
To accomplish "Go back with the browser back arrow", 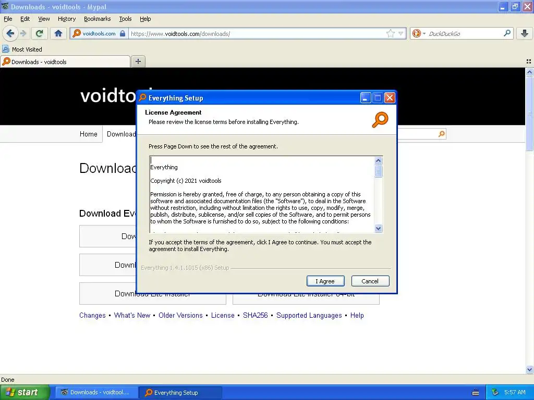I will tap(10, 33).
